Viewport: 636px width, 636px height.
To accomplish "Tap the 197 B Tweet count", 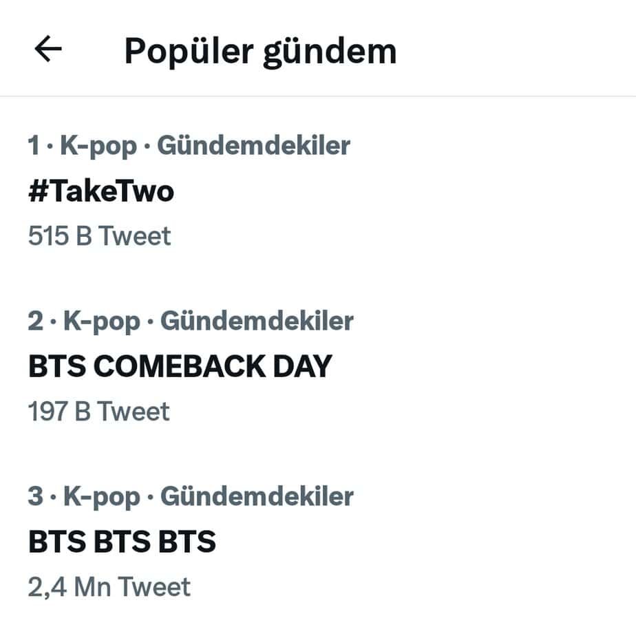I will [98, 412].
